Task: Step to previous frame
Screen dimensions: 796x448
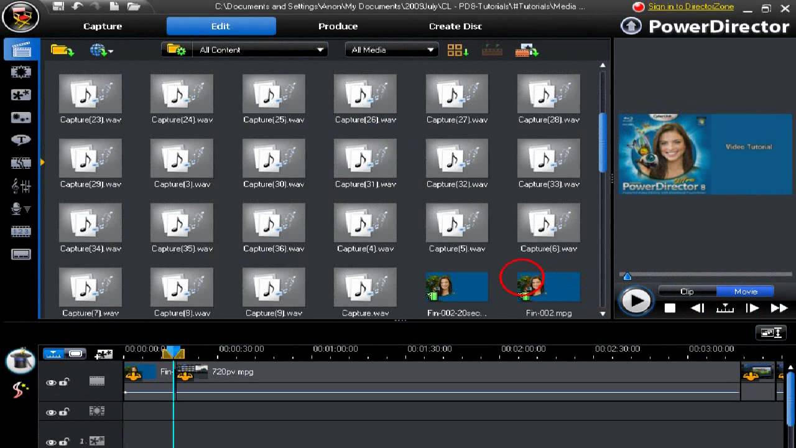Action: point(697,308)
